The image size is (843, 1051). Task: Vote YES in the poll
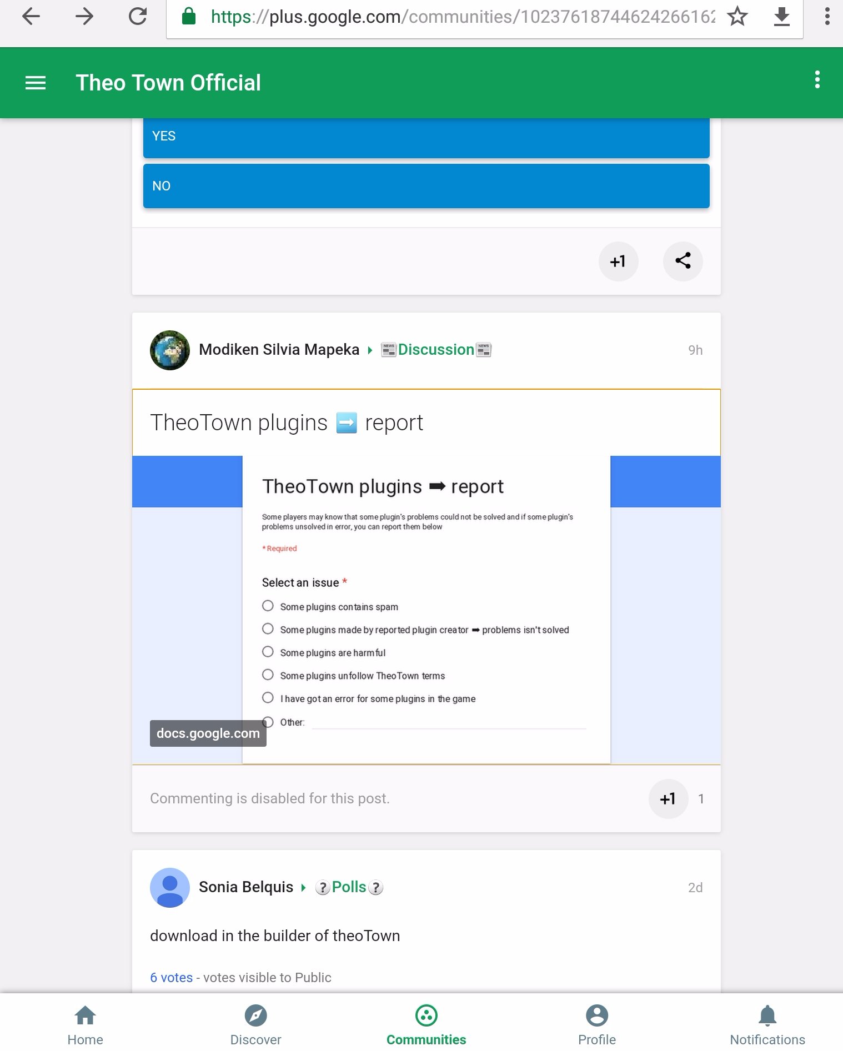(426, 137)
